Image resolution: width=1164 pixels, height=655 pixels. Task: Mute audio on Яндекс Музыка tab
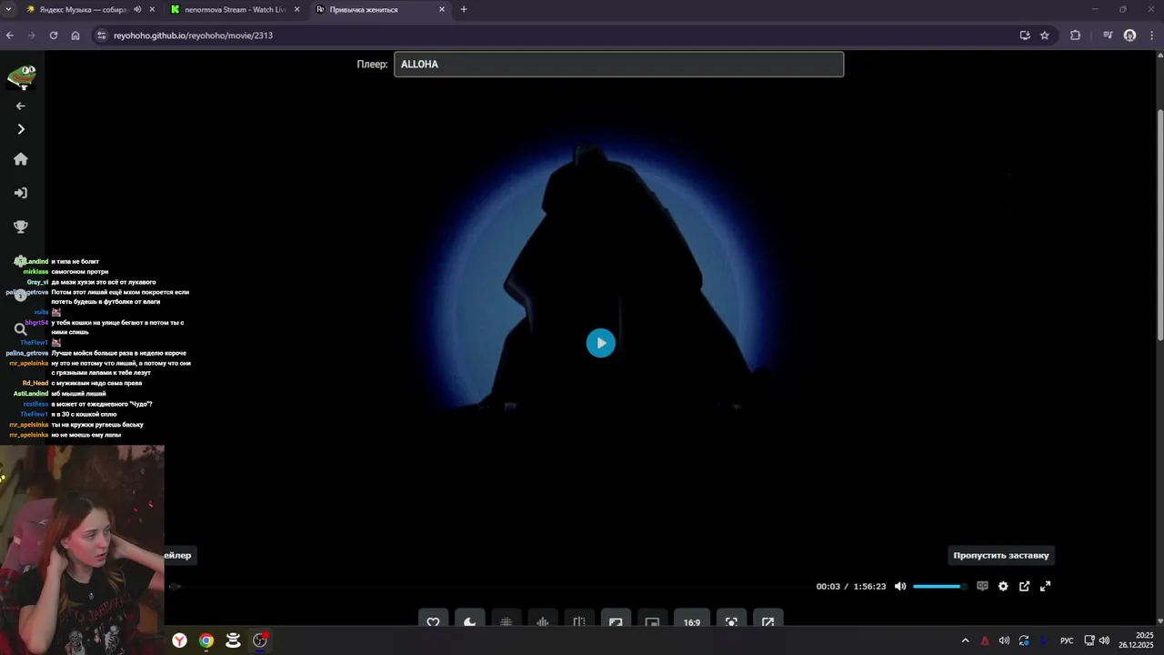pyautogui.click(x=137, y=10)
